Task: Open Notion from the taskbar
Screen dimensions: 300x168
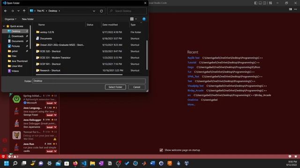Action: pyautogui.click(x=110, y=163)
